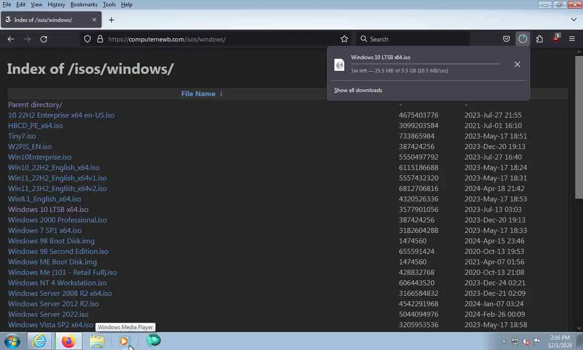Open Save to Pocket button
Screen dimensions: 583x350
point(506,39)
